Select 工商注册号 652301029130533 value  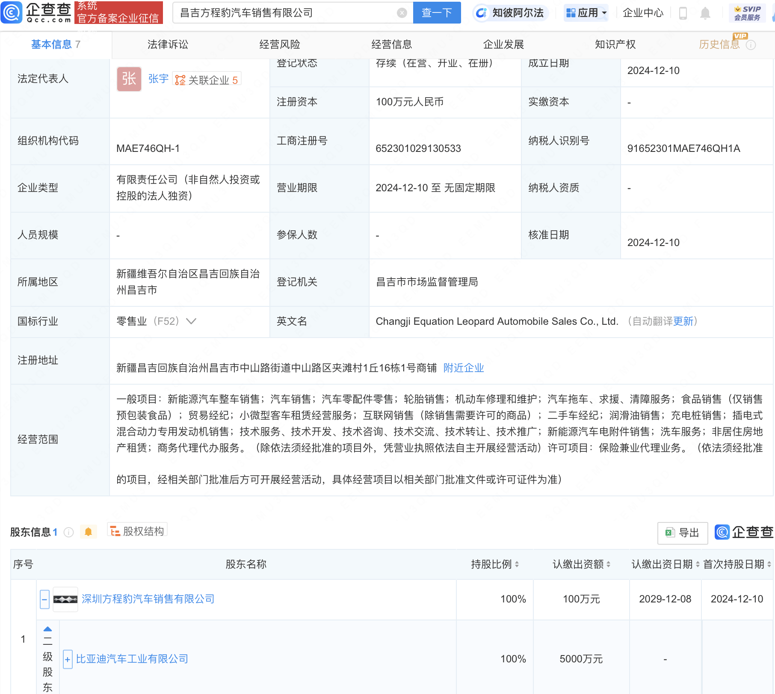(x=418, y=148)
